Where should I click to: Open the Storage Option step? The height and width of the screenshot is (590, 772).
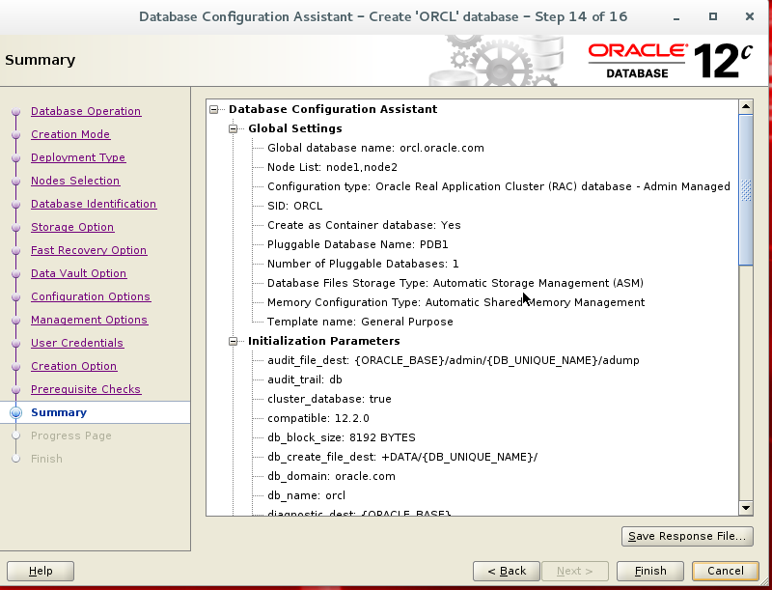(x=72, y=227)
